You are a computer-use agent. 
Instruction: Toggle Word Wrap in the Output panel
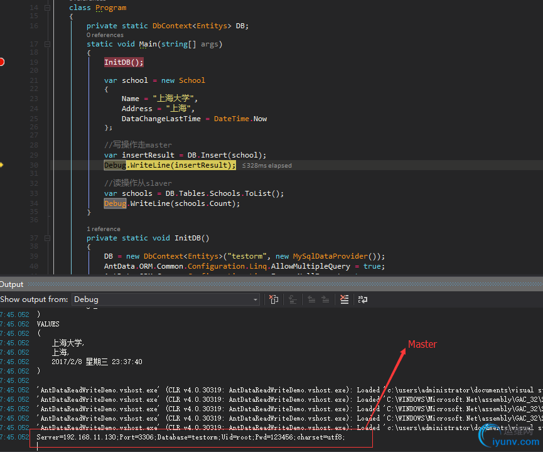pos(363,299)
